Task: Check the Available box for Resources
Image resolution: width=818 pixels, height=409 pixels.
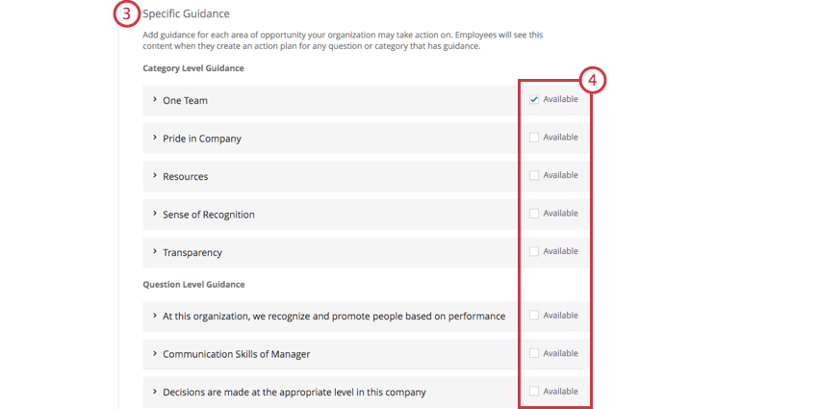Action: (x=534, y=175)
